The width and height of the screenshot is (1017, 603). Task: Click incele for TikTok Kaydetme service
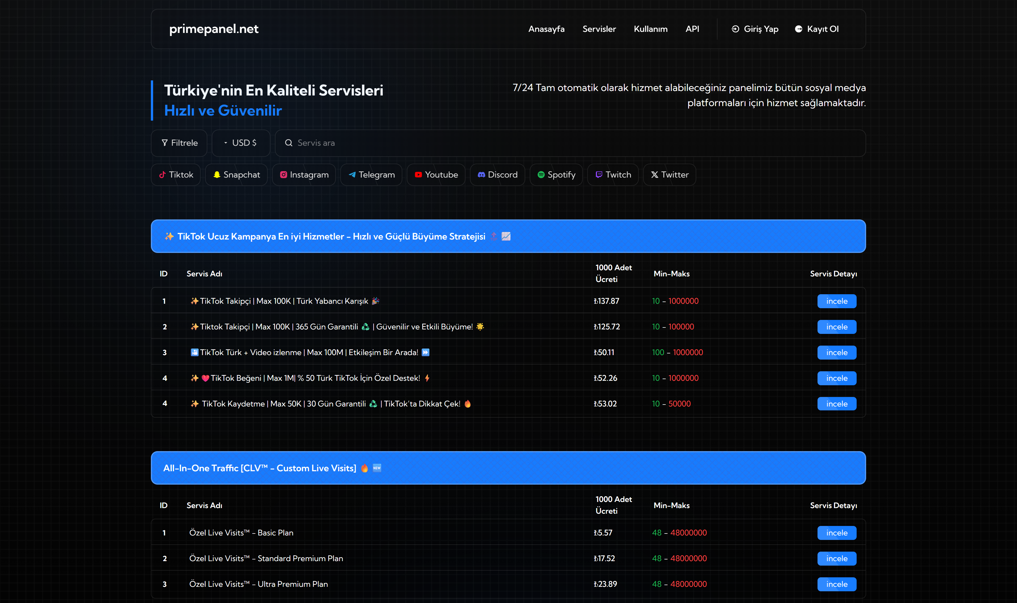tap(837, 404)
